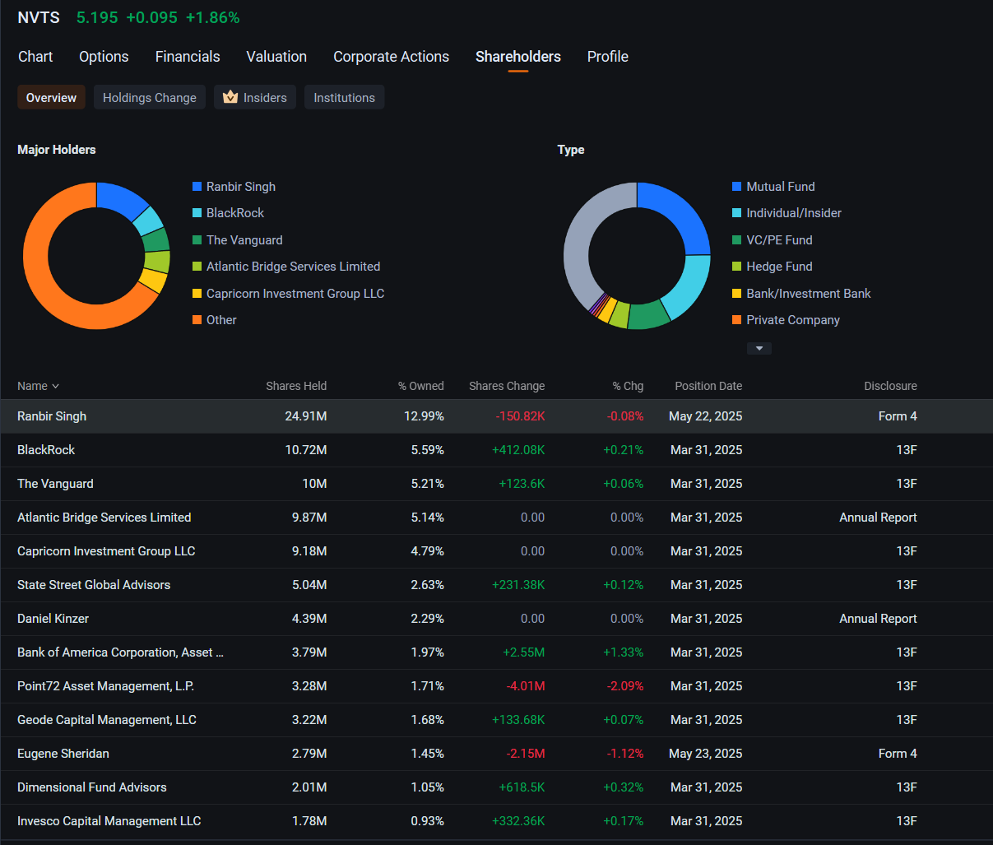Sort by the Name column chevron

55,387
